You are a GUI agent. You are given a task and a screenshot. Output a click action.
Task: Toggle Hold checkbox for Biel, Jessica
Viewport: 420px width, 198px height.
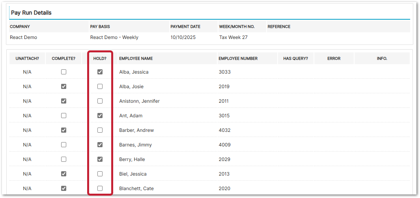(x=100, y=174)
